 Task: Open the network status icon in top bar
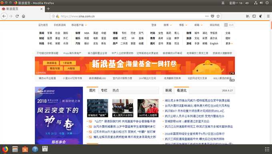pyautogui.click(x=256, y=3)
